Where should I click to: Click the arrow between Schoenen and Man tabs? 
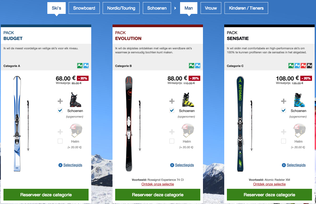(175, 8)
